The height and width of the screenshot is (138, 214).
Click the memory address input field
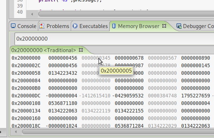114,39
